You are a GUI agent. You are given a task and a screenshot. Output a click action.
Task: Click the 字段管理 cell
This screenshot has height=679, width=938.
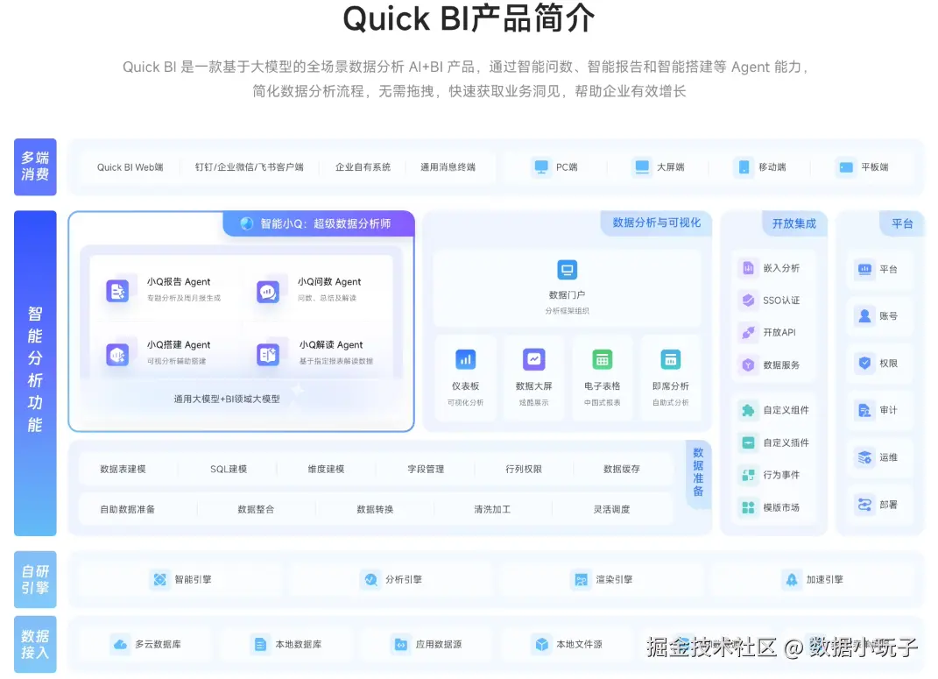pyautogui.click(x=426, y=469)
